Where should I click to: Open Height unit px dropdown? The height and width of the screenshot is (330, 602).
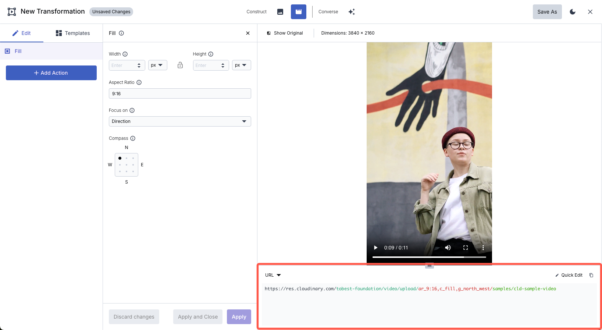(242, 65)
